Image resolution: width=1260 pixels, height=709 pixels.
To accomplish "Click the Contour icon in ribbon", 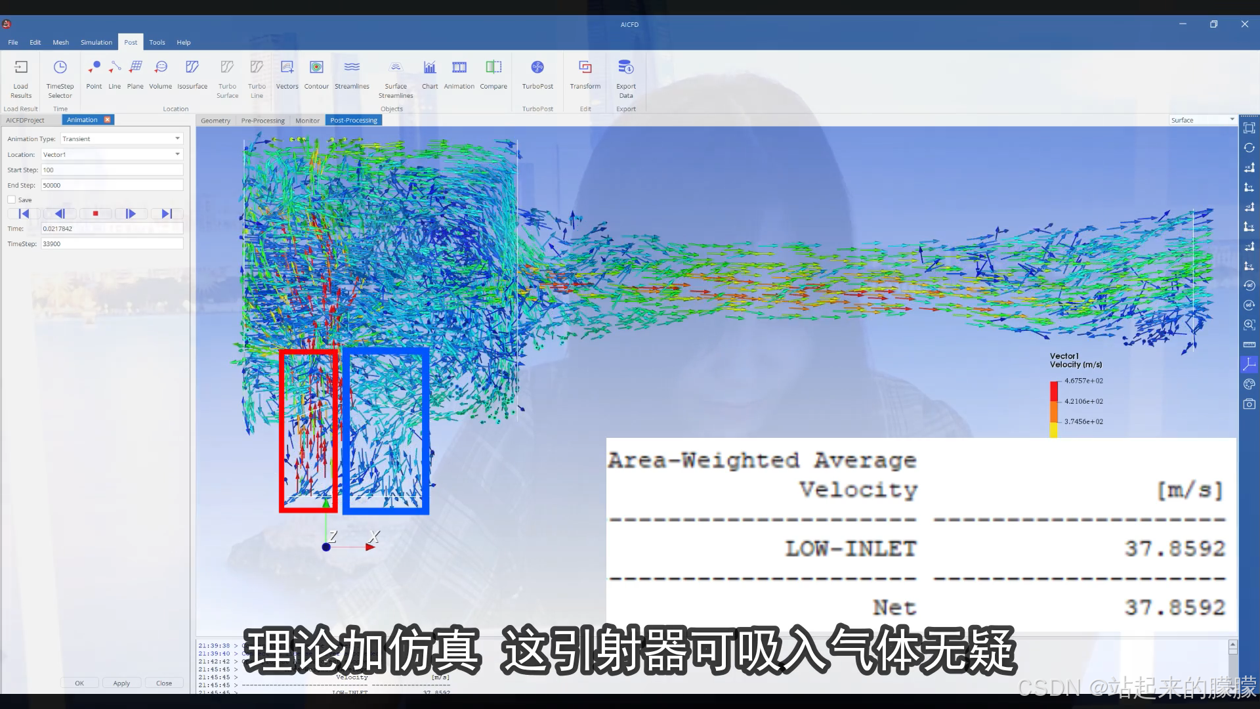I will coord(316,68).
